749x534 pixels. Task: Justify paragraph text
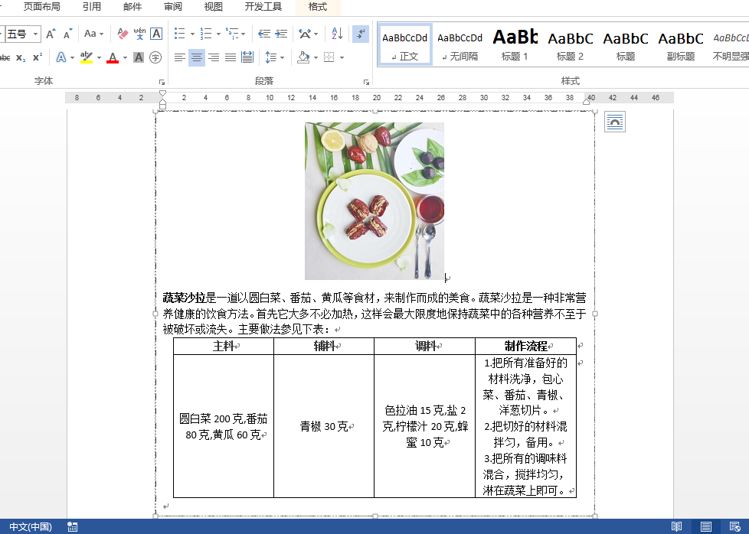(231, 57)
